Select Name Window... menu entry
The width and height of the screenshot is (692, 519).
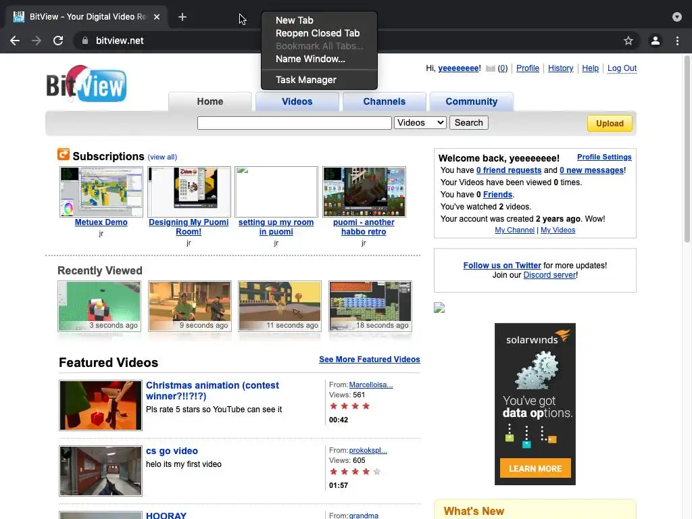click(x=310, y=59)
